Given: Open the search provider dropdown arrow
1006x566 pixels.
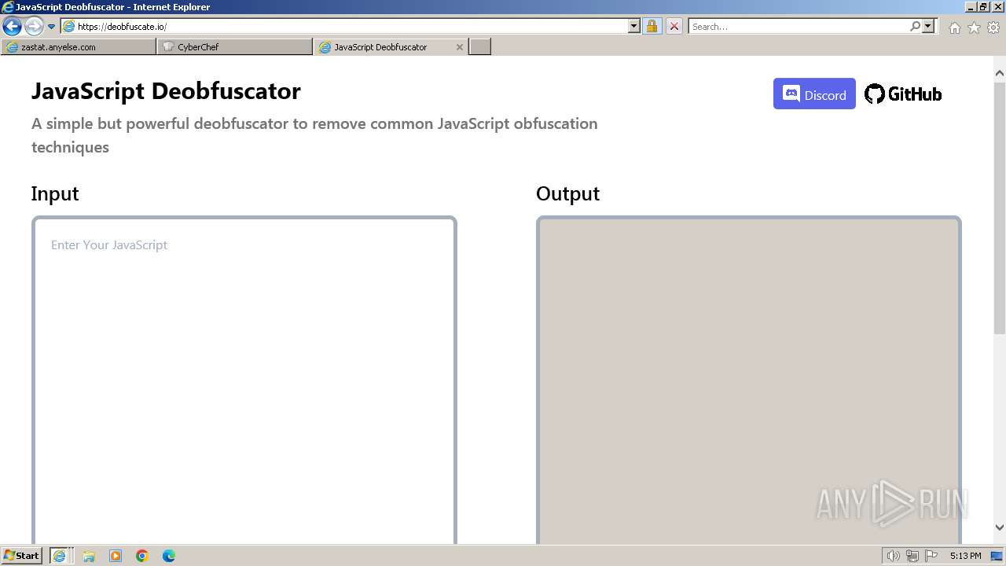Looking at the screenshot, I should pyautogui.click(x=928, y=27).
